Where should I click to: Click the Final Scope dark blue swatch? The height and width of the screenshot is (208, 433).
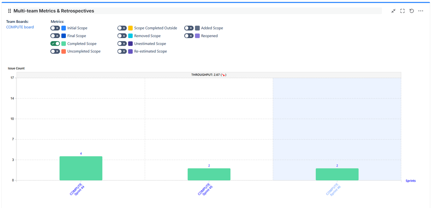[64, 36]
